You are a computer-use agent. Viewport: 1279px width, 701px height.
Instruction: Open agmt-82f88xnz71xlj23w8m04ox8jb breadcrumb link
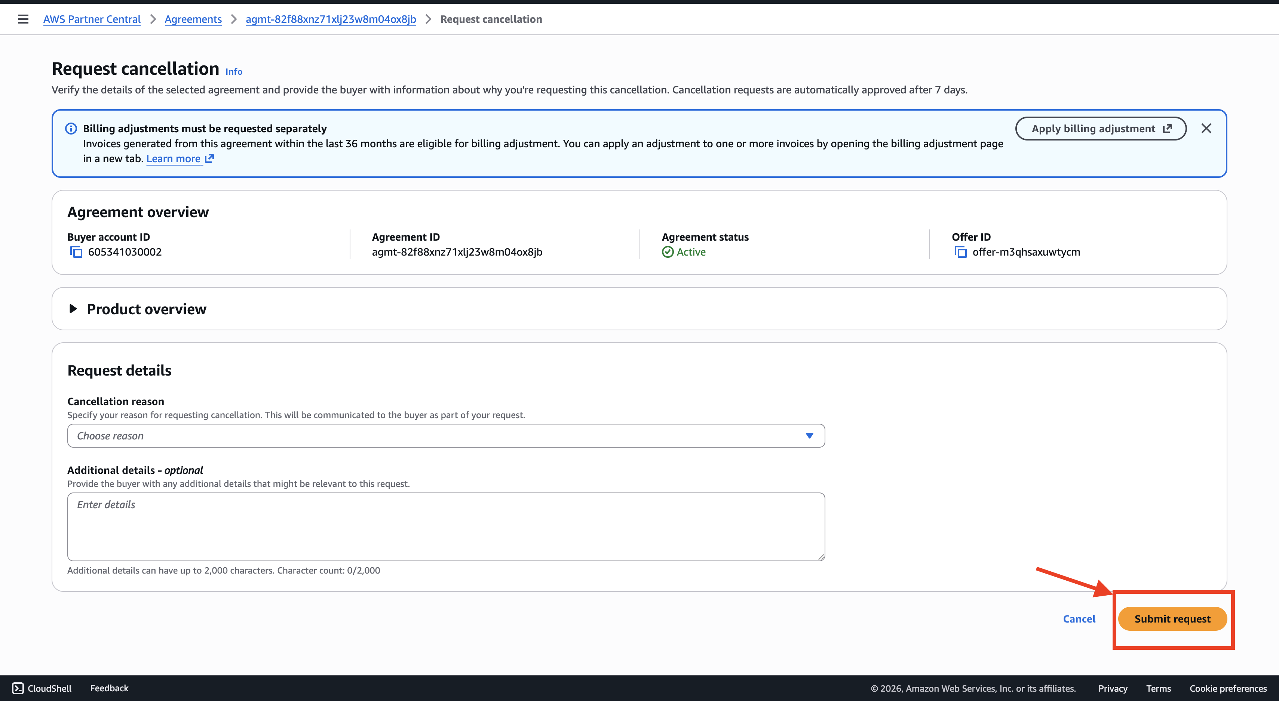pos(331,19)
